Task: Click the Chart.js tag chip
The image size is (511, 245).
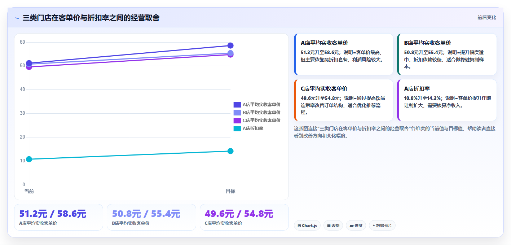Action: [x=307, y=226]
